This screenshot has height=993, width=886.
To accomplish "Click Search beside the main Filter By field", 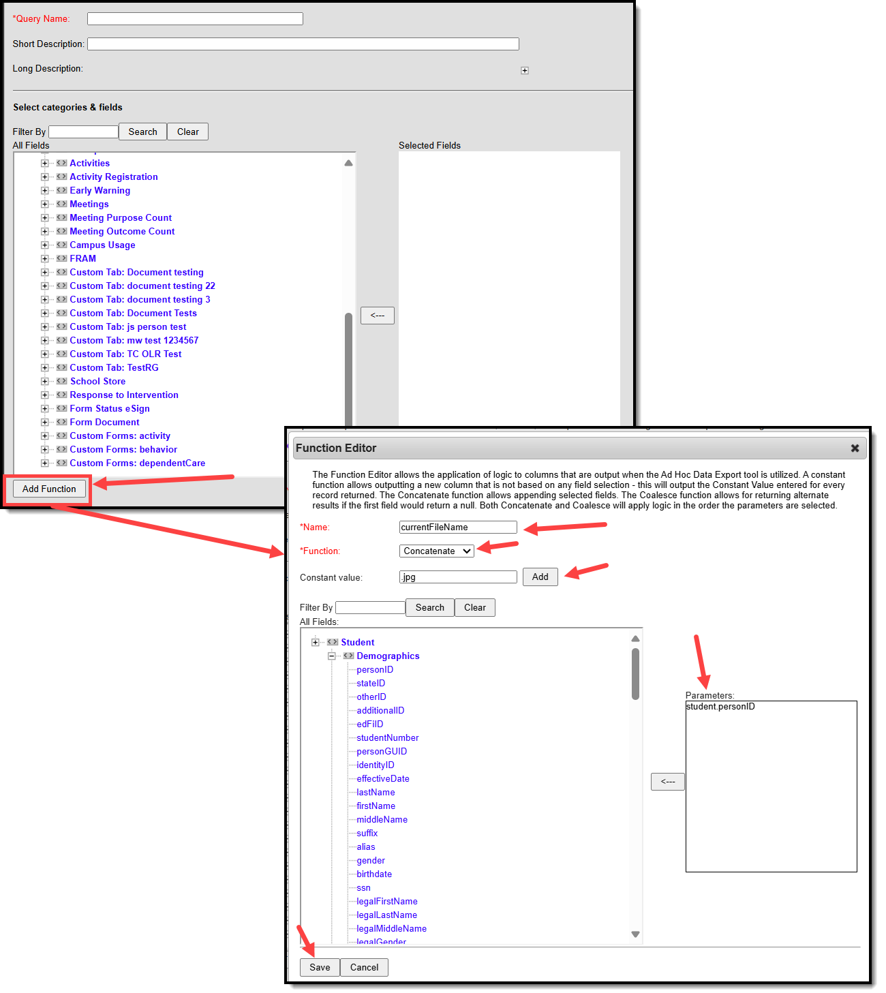I will tap(142, 132).
